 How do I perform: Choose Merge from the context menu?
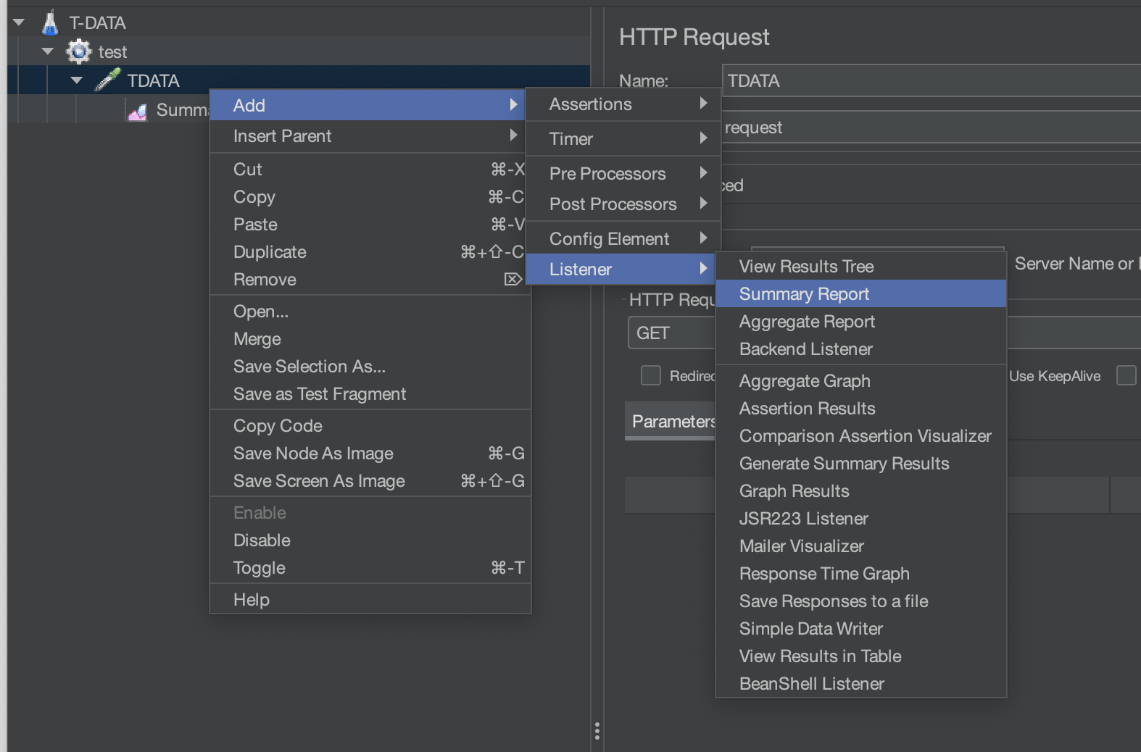tap(370, 339)
